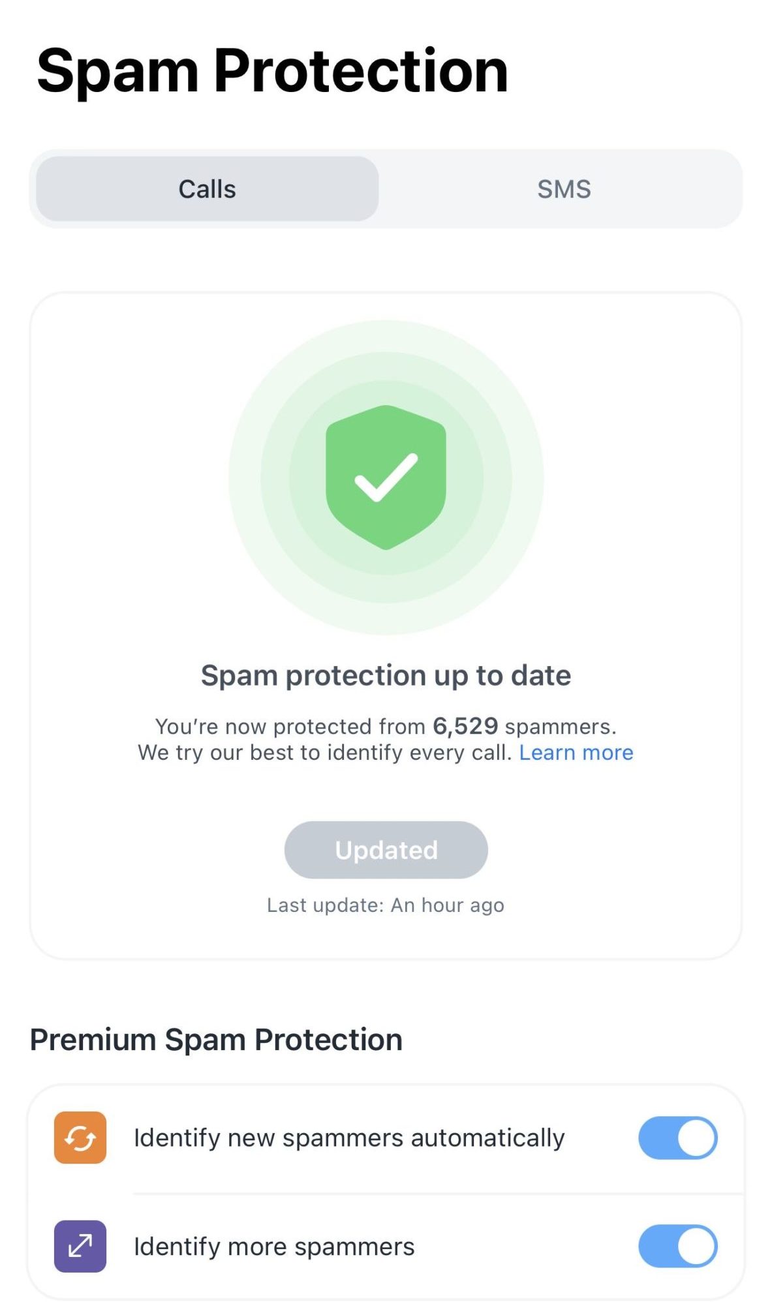Disable Identify new spammers automatically switch
This screenshot has width=772, height=1302.
tap(677, 1138)
